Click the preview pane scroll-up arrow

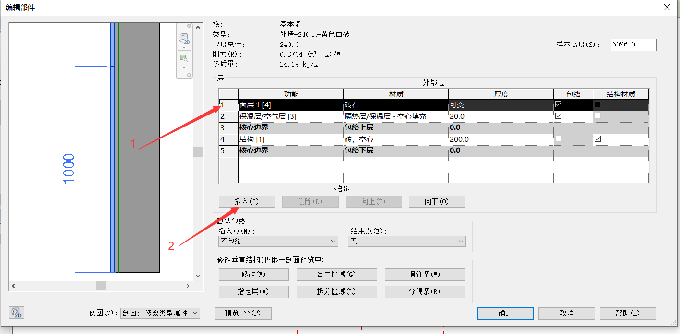[198, 27]
